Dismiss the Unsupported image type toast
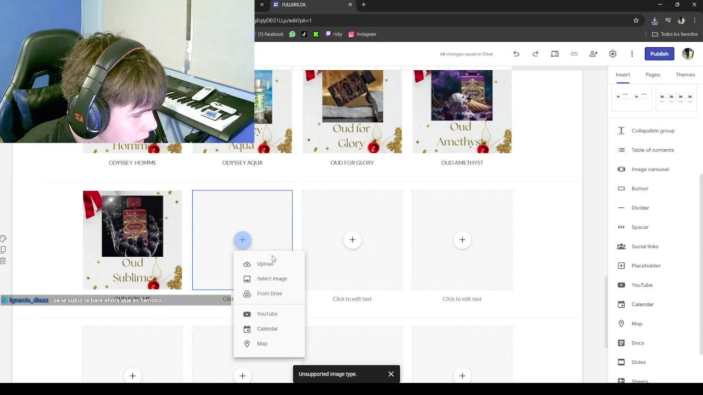703x395 pixels. click(x=391, y=374)
